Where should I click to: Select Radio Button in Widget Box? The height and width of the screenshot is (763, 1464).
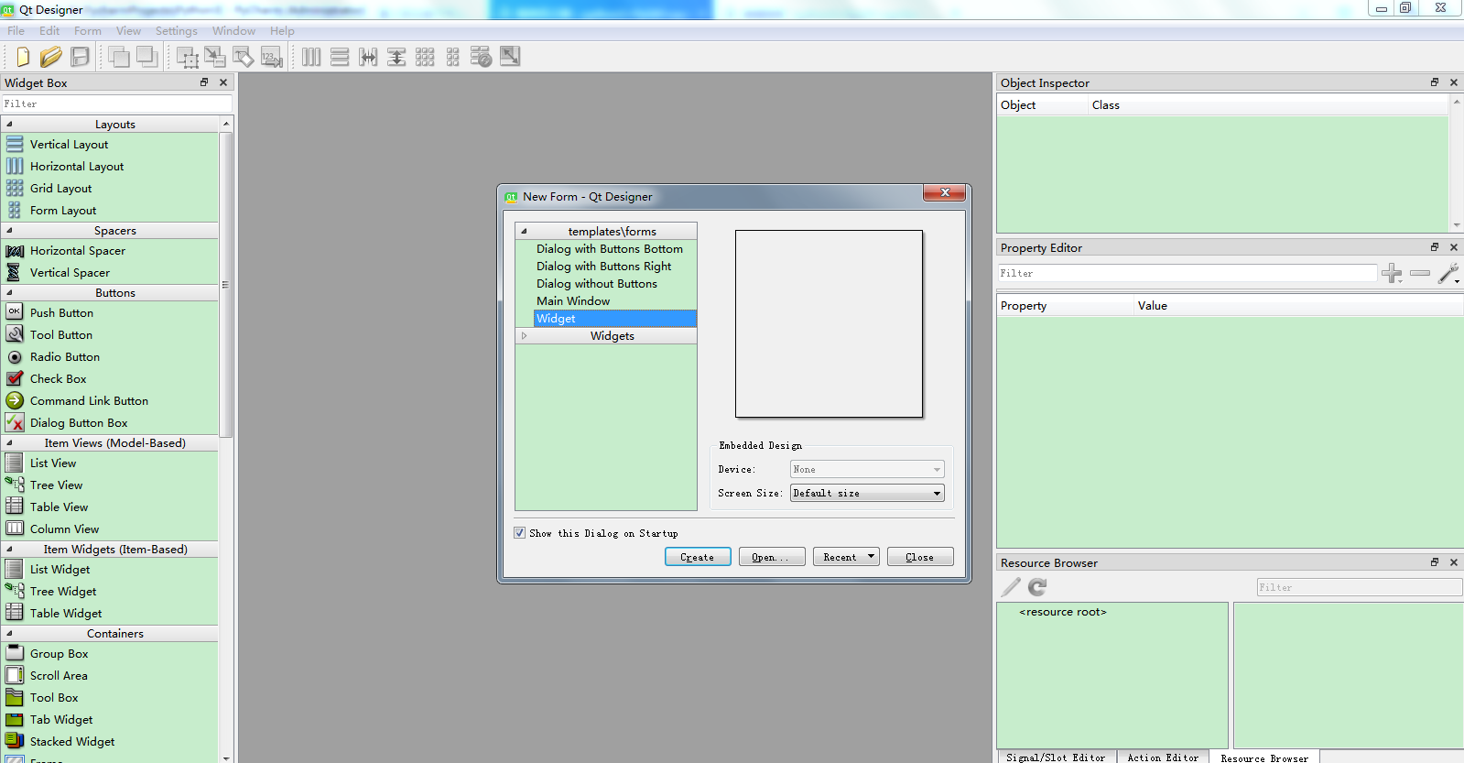[x=65, y=357]
